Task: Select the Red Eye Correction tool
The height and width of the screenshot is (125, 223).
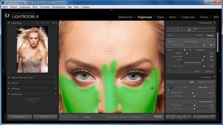Action: click(x=183, y=29)
